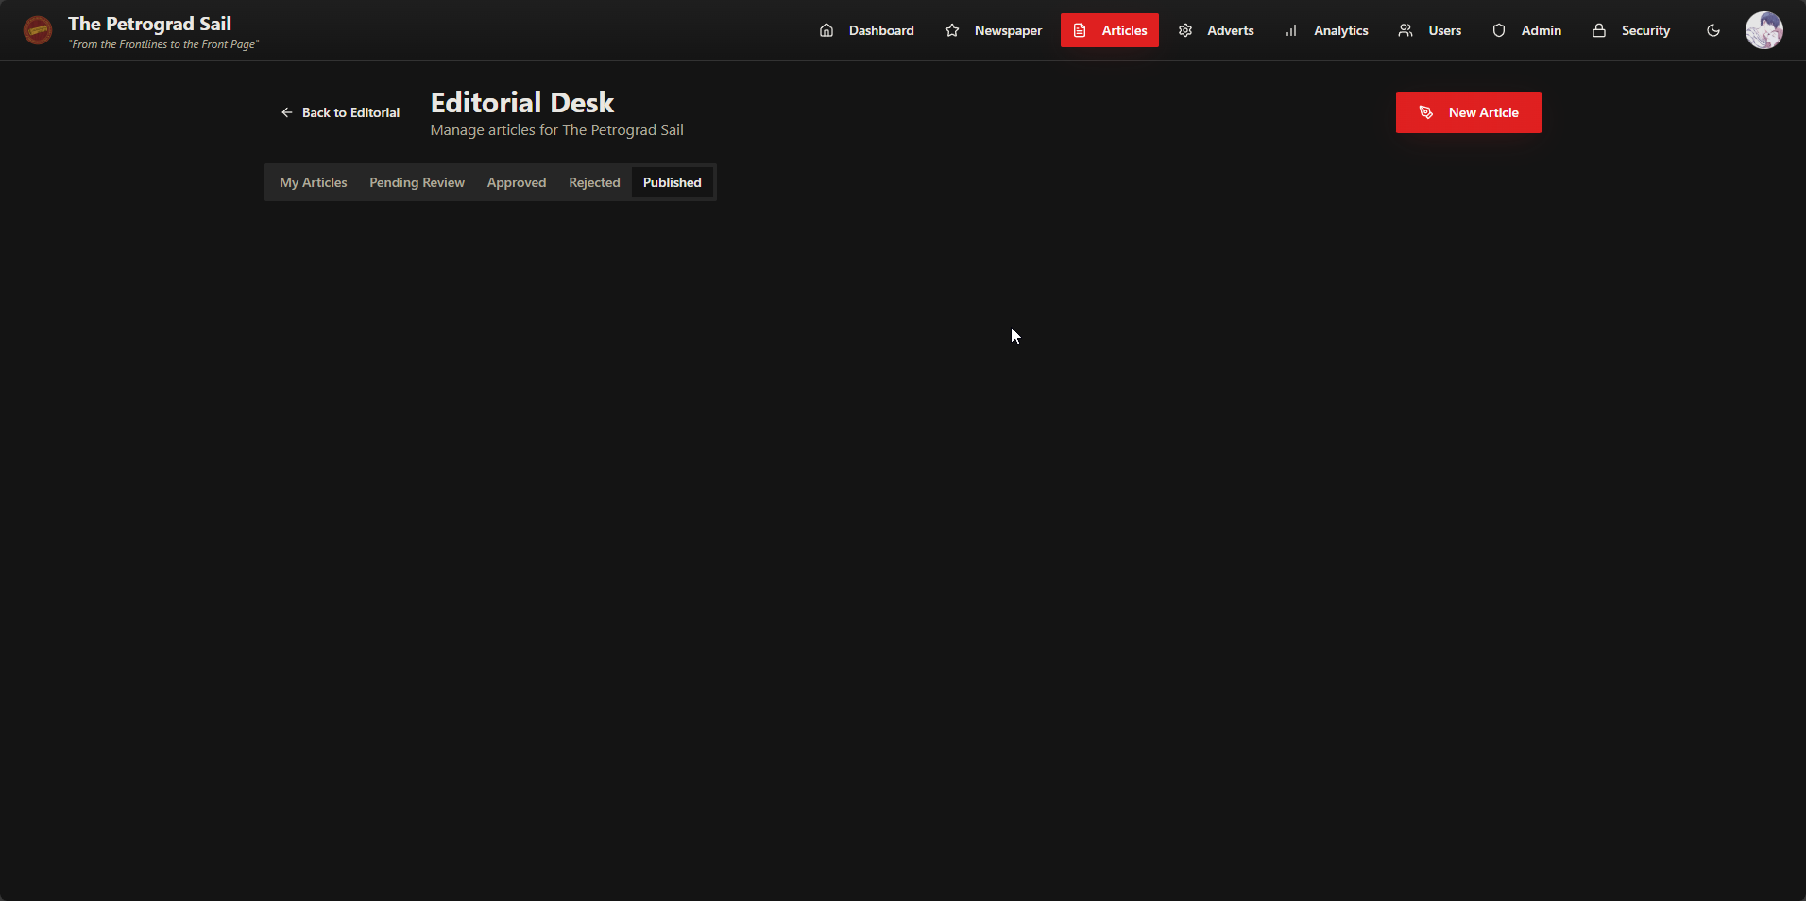Switch to the My Articles tab
The width and height of the screenshot is (1806, 901).
(314, 182)
